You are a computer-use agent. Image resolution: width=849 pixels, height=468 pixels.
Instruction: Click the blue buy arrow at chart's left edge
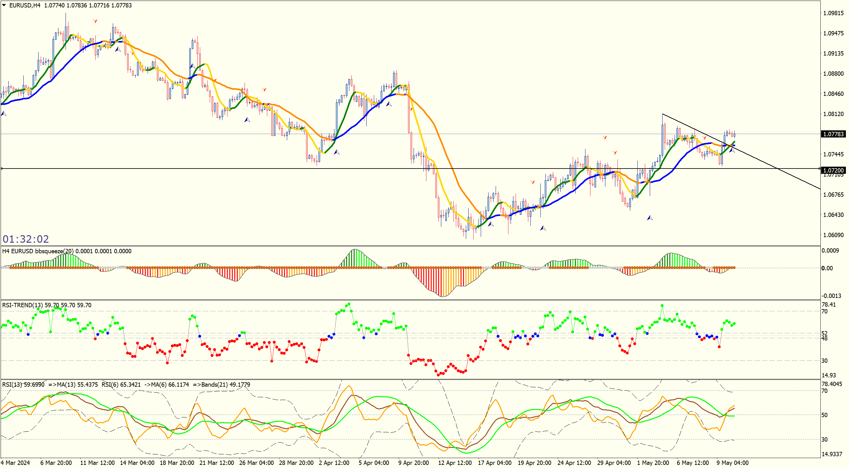[4, 114]
